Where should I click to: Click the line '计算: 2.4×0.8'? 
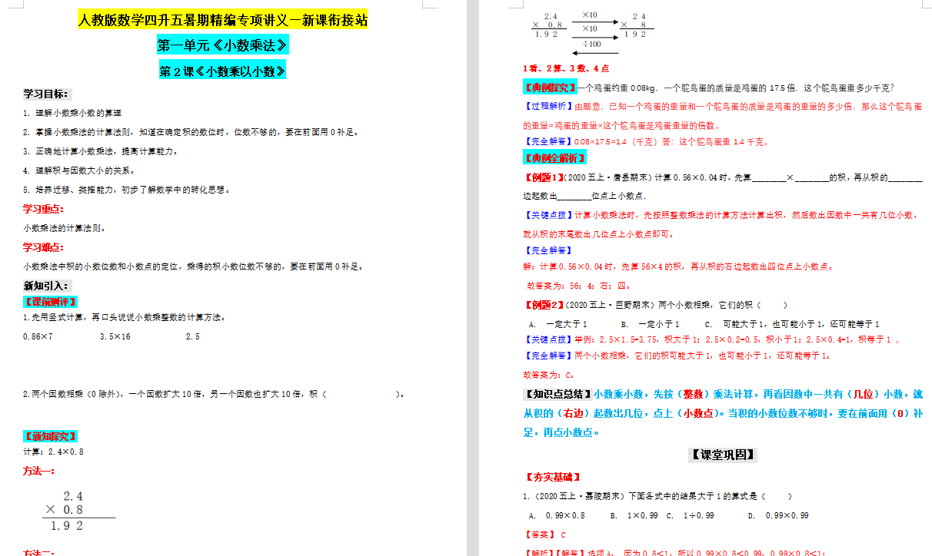(54, 452)
